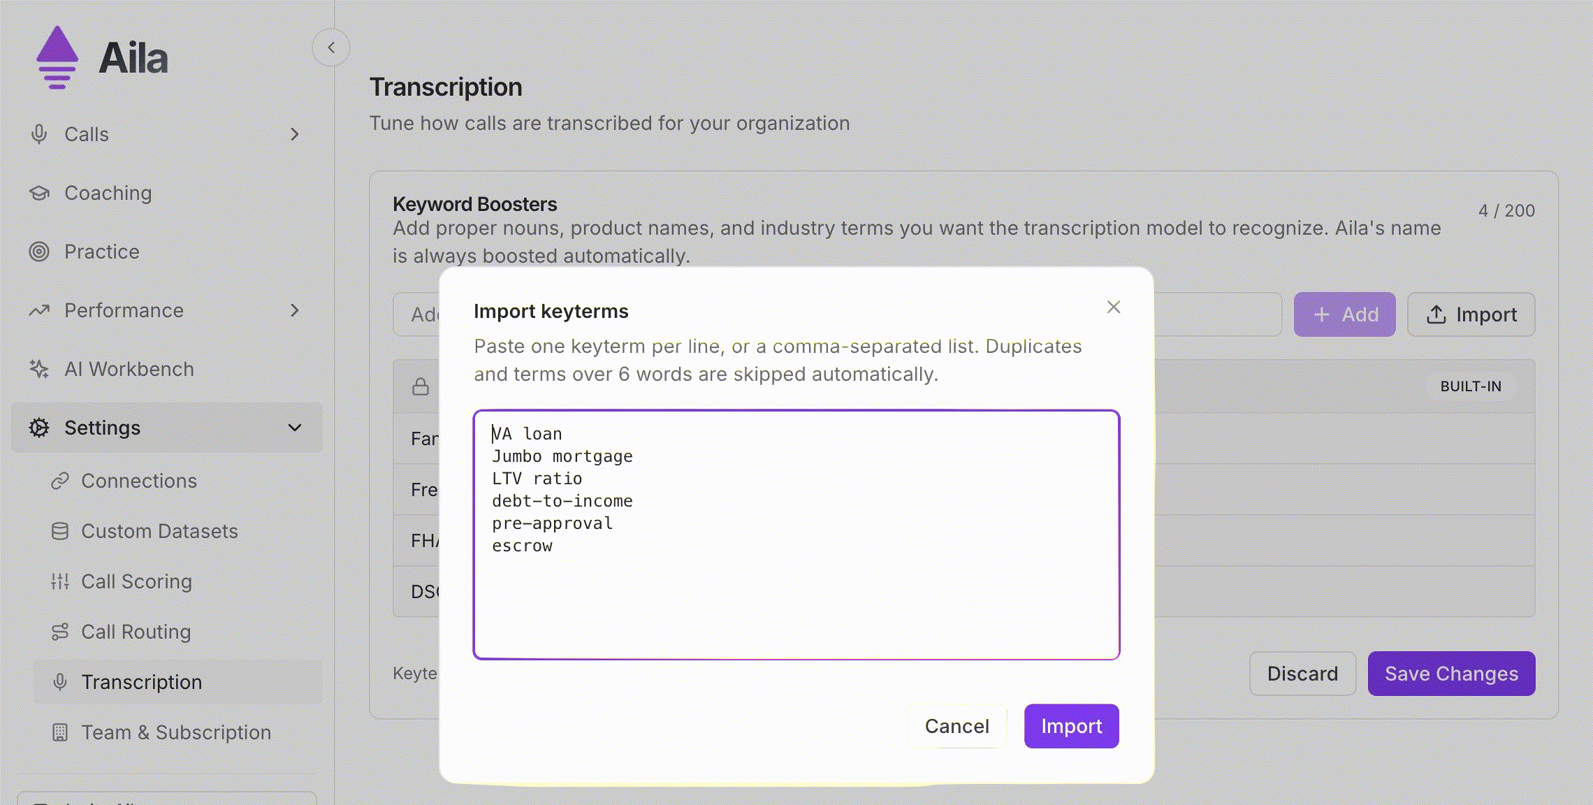This screenshot has width=1593, height=805.
Task: Go to Custom Datasets settings
Action: (x=177, y=531)
